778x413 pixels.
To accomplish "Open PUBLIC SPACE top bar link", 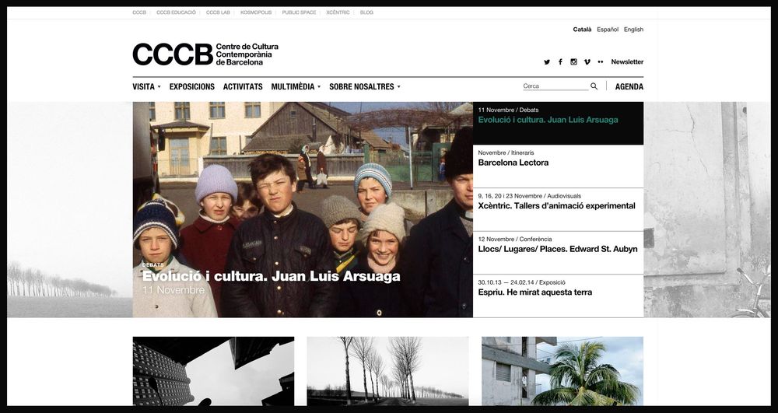I will pyautogui.click(x=299, y=12).
